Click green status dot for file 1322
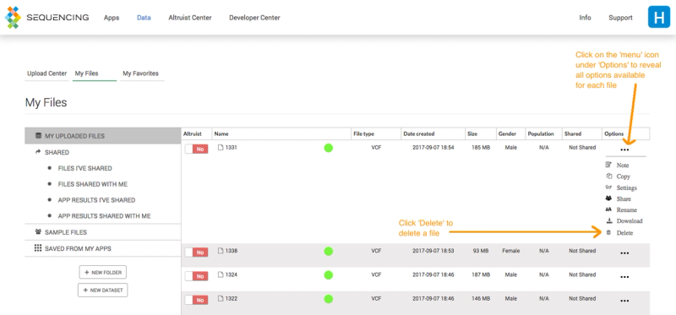This screenshot has width=676, height=315. (329, 299)
